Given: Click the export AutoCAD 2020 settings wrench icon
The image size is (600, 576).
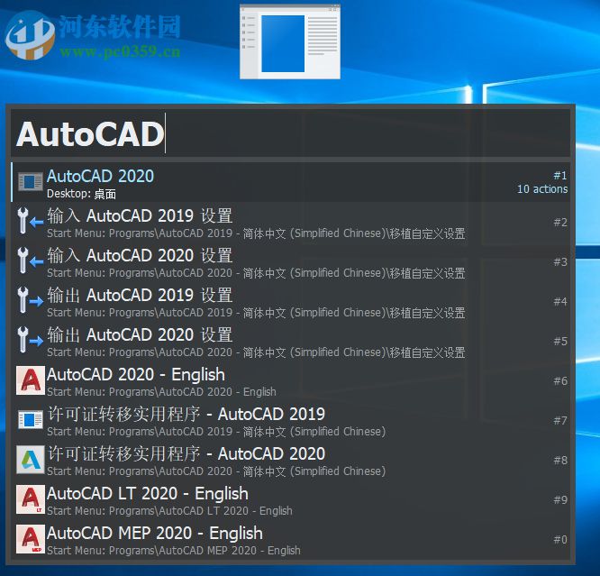Looking at the screenshot, I should (x=31, y=340).
